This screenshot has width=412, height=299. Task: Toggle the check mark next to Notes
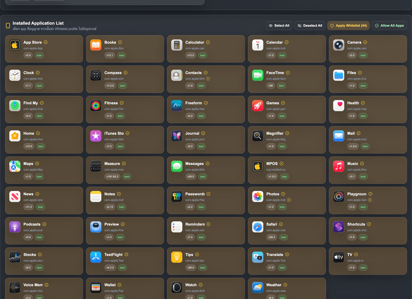119,194
